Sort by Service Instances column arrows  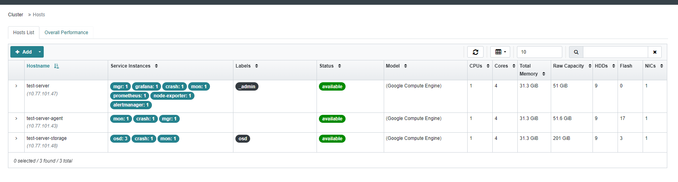point(156,66)
